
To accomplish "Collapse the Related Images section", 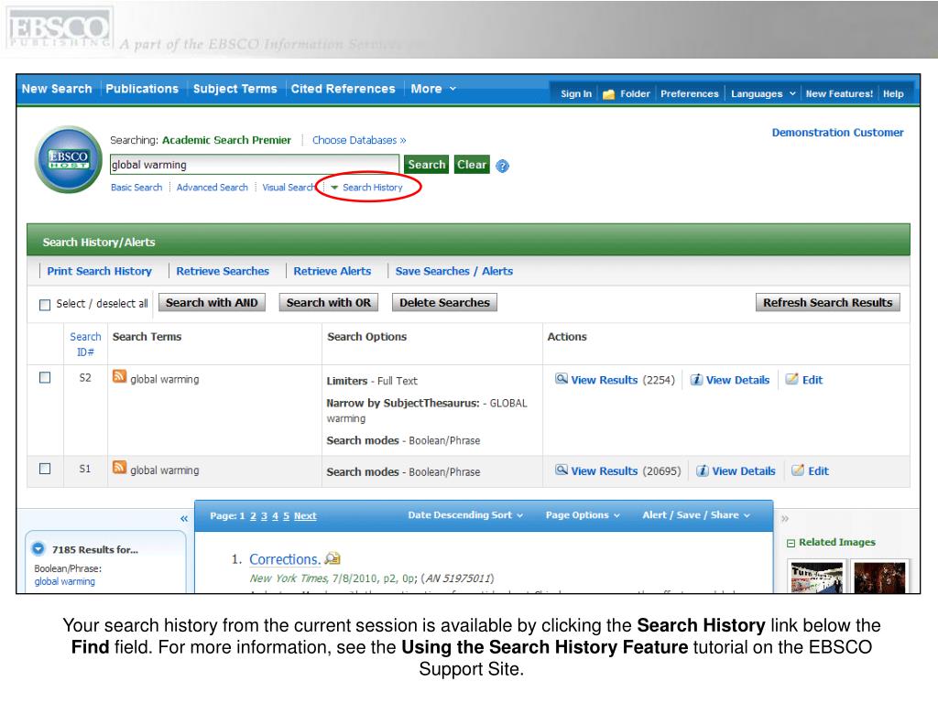I will click(791, 543).
